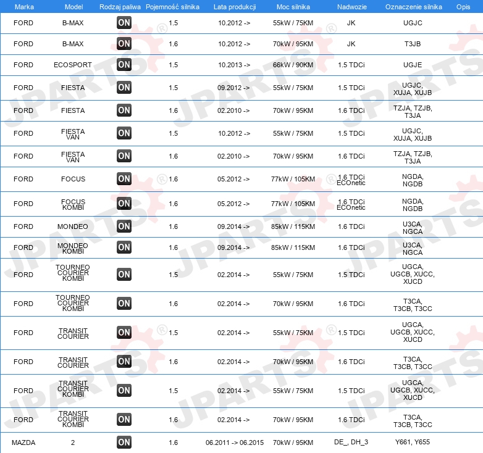Screen dimensions: 483x453
Task: Click 77kW / 105KM in the FOCUS KOMBI row
Action: click(293, 204)
